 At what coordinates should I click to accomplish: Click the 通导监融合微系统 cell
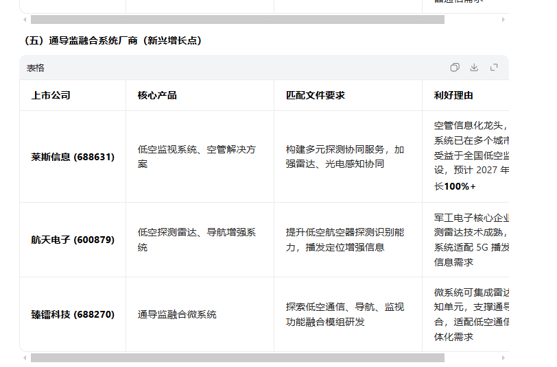(200, 314)
